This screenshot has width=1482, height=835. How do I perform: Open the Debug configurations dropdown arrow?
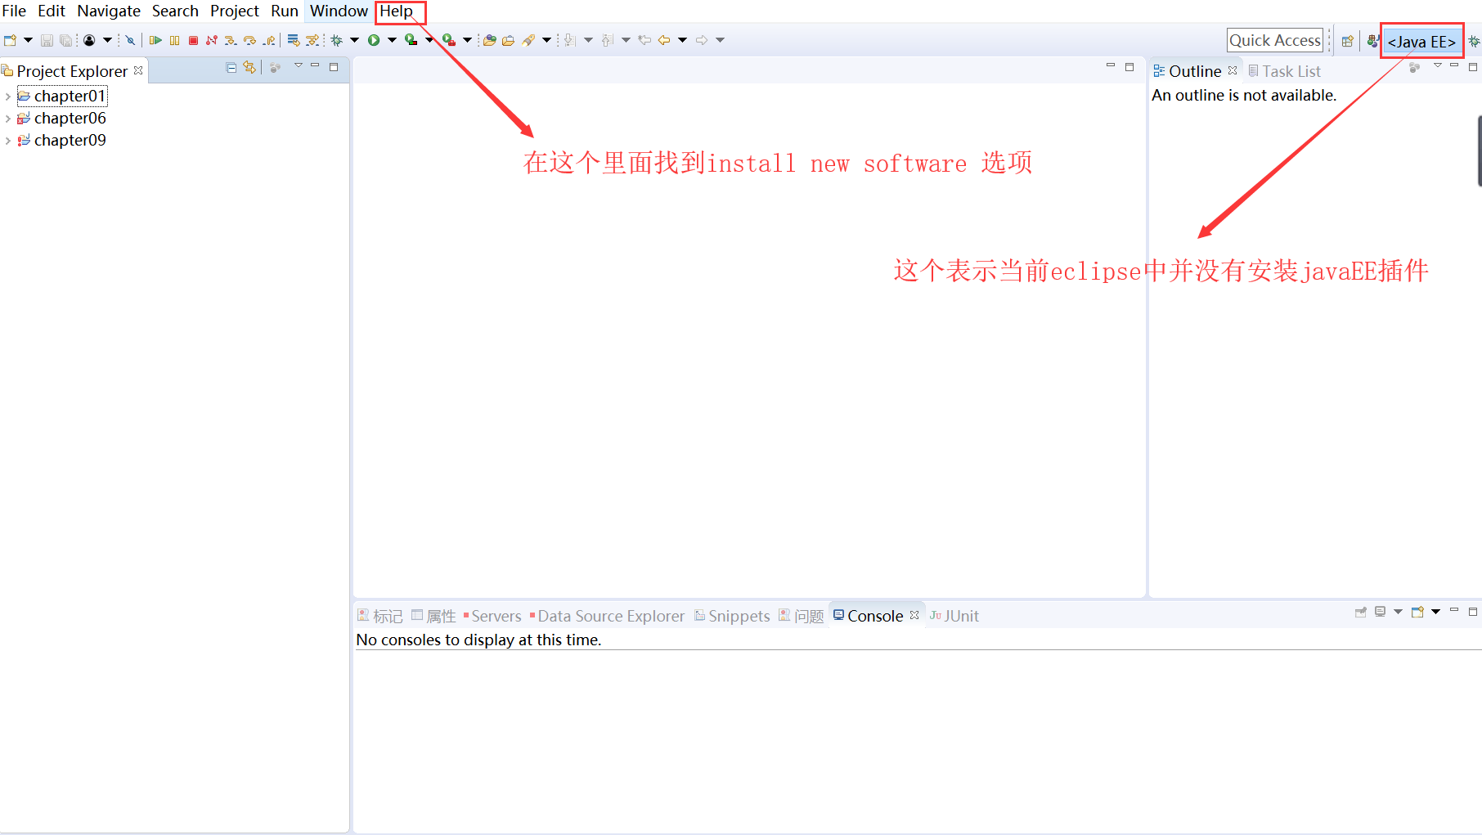tap(354, 40)
